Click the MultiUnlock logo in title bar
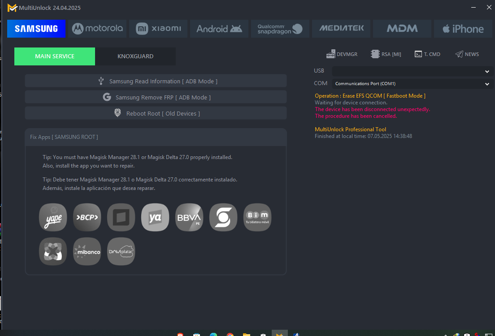Screen dimensions: 495x336 (12, 8)
